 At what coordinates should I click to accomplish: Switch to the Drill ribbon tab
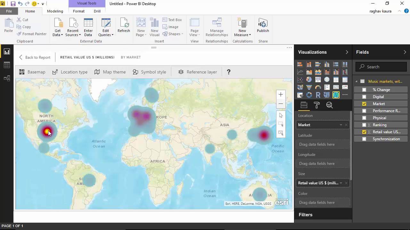click(x=97, y=11)
